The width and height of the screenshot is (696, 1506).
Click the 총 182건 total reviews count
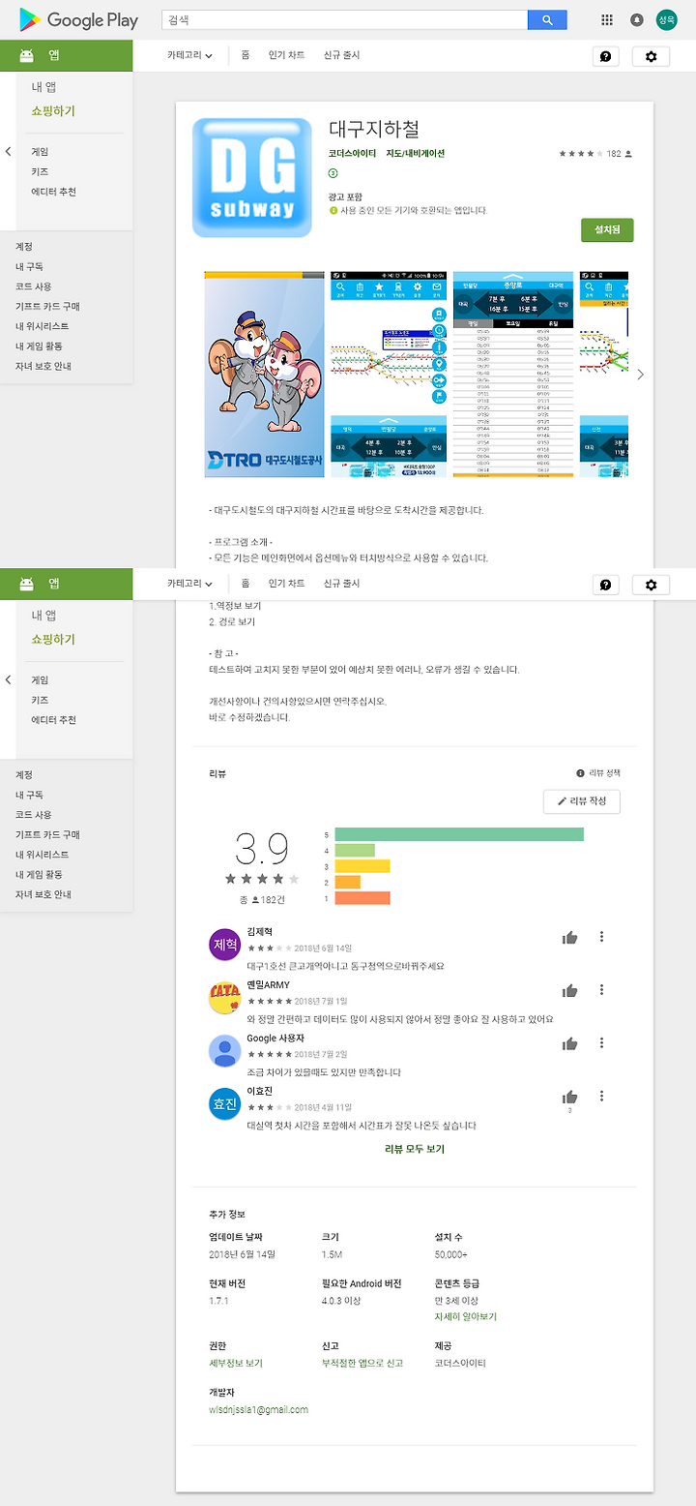[262, 900]
